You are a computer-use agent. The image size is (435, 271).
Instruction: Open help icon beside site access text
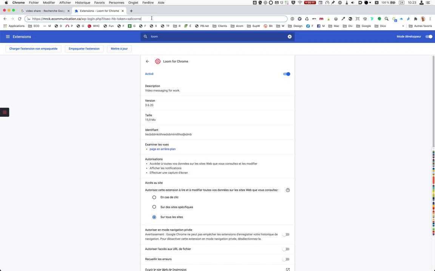tap(288, 190)
